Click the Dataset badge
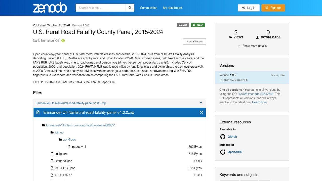322x181 pixels. click(183, 25)
